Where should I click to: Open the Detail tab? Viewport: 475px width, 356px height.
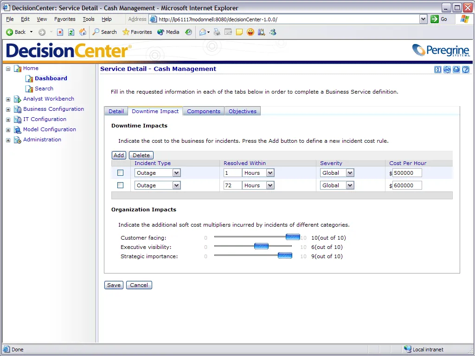(x=116, y=111)
